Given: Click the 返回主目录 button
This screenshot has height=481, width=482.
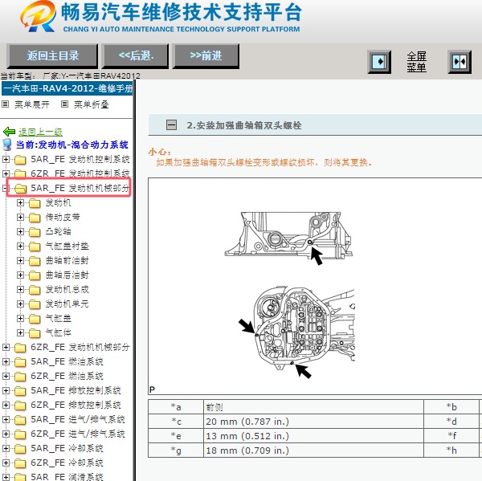Looking at the screenshot, I should point(52,55).
